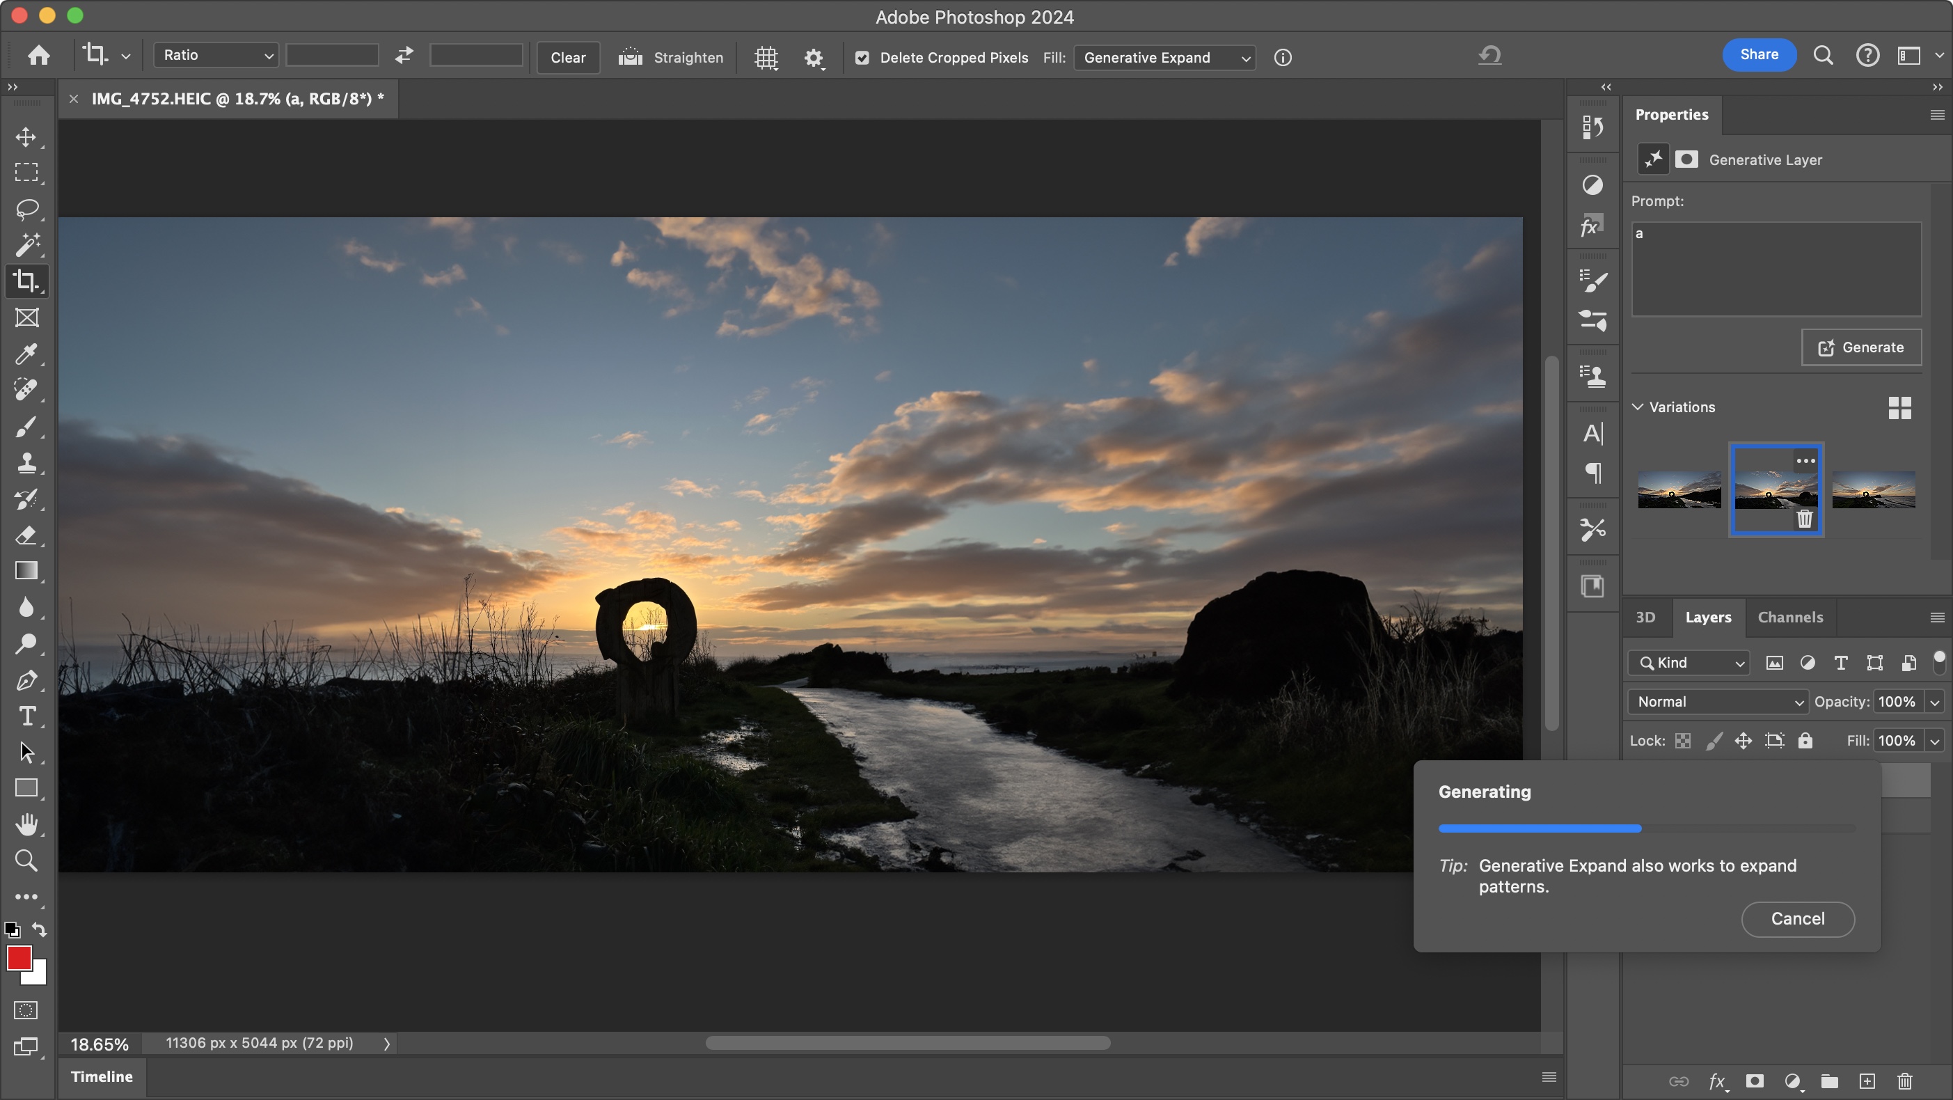Open the Generative Expand fill dropdown
Image resolution: width=1953 pixels, height=1100 pixels.
click(x=1164, y=58)
